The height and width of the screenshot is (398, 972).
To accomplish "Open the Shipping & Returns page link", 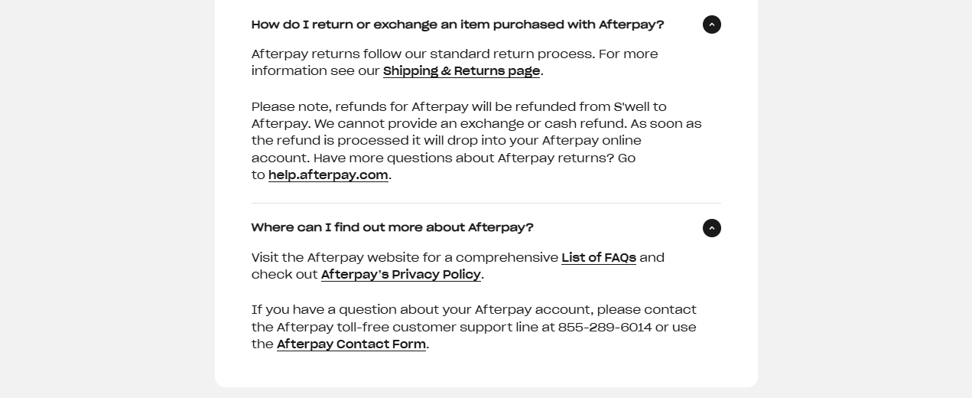I will click(x=461, y=71).
